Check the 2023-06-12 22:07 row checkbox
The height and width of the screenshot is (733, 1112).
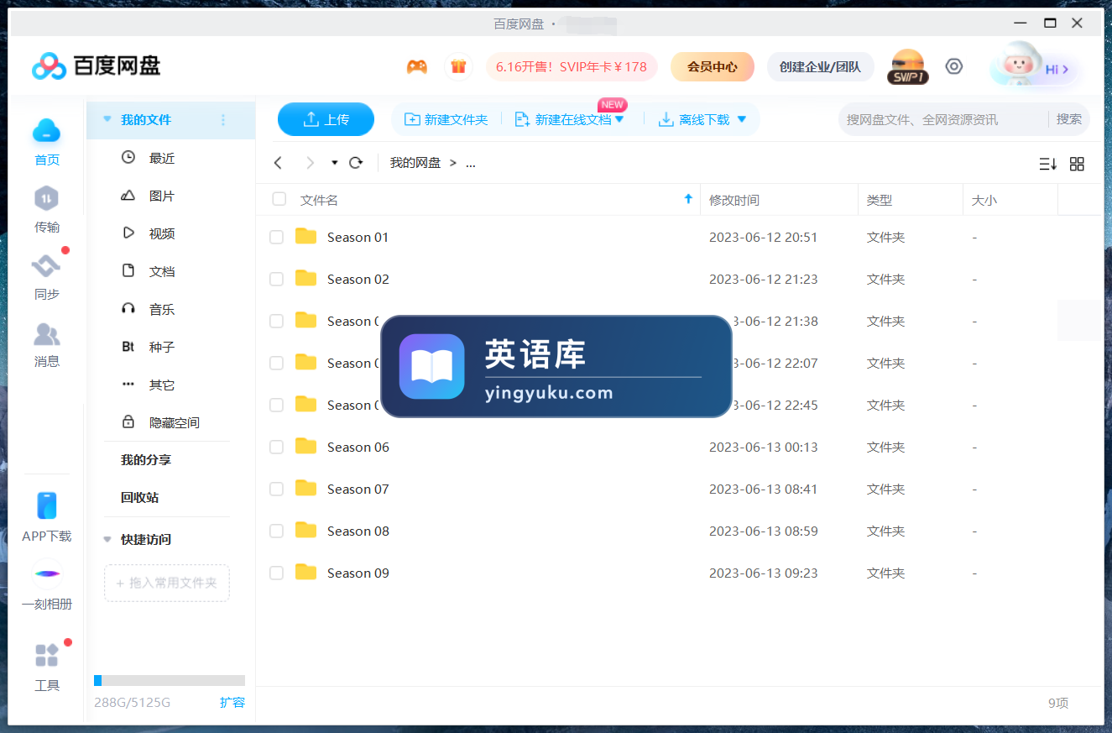click(x=276, y=364)
